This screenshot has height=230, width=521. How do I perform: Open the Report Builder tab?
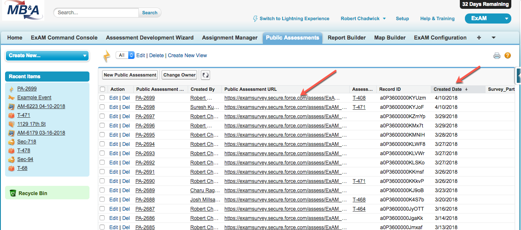[347, 38]
